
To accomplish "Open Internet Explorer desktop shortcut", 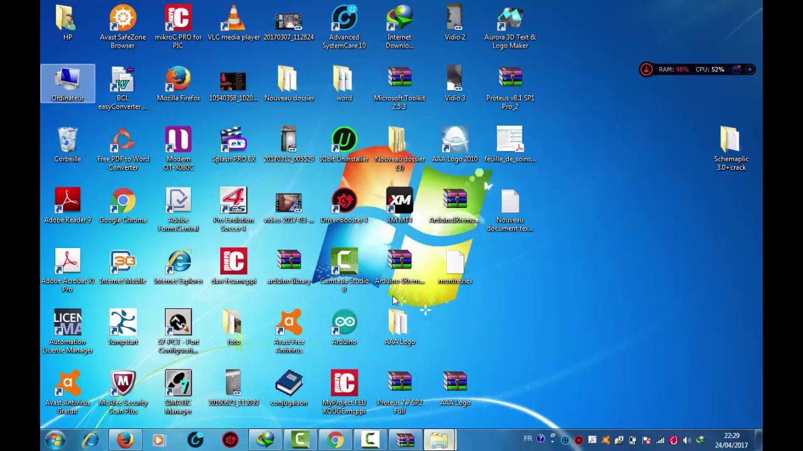I will coord(178,267).
